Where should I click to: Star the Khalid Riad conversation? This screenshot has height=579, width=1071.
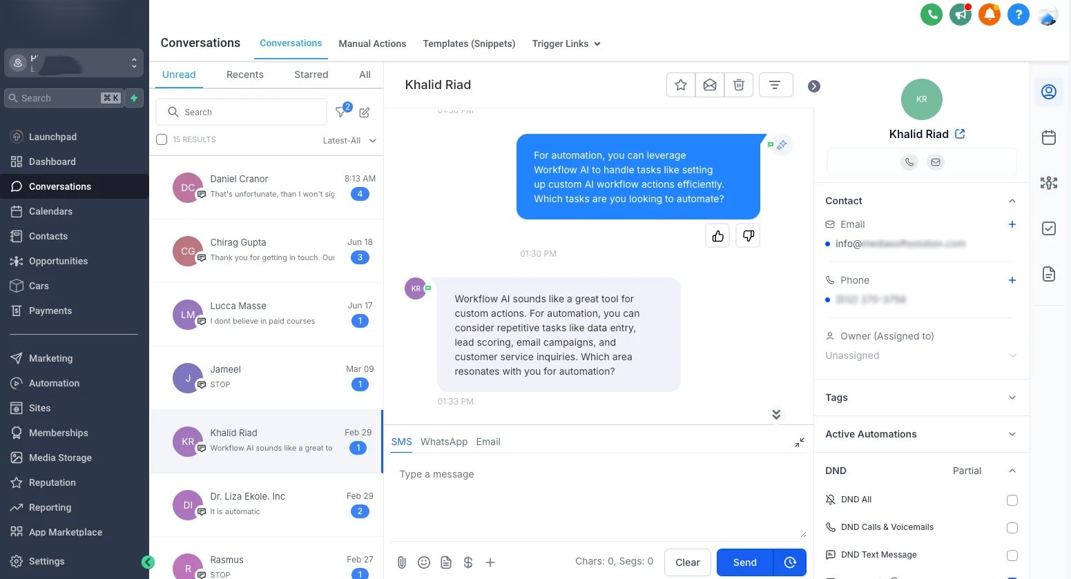[x=681, y=85]
